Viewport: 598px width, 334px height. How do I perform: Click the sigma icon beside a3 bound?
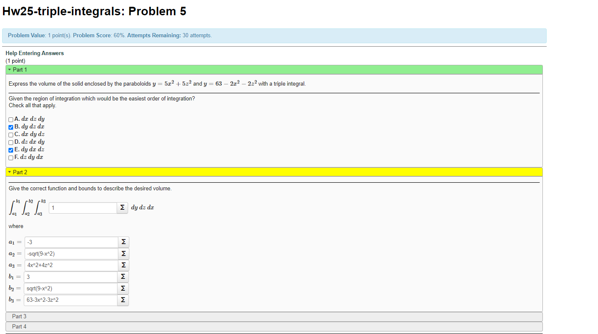point(123,265)
